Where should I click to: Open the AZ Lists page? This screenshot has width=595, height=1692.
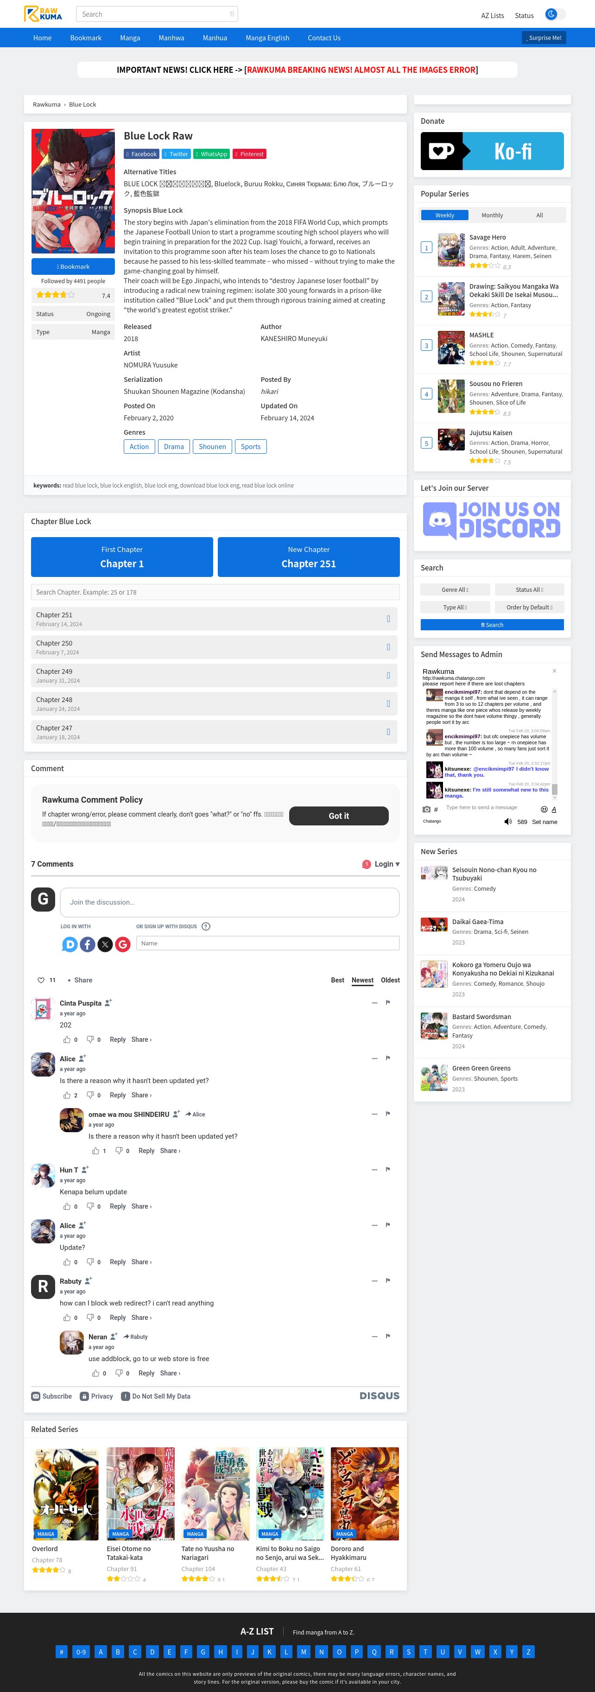tap(493, 15)
